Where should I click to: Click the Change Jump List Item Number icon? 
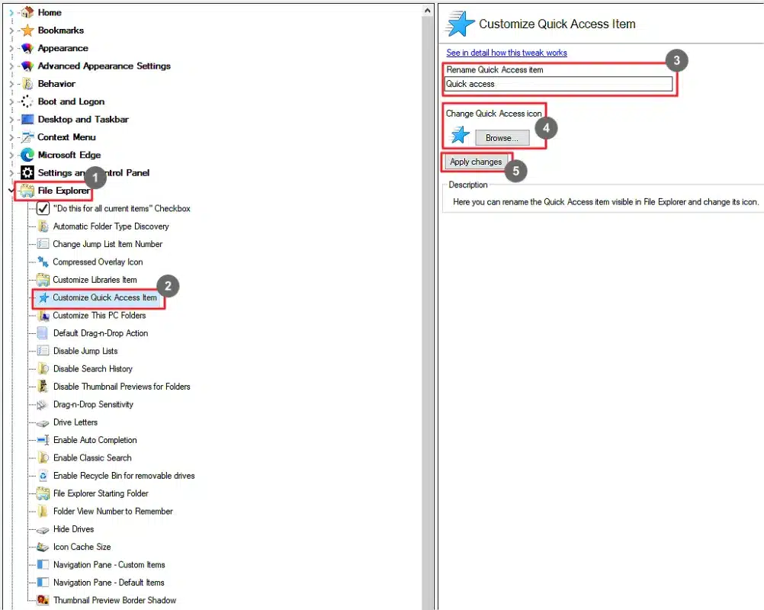(43, 243)
